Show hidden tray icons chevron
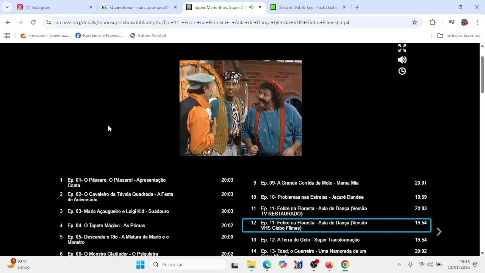Viewport: 485px width, 273px height. 399,265
